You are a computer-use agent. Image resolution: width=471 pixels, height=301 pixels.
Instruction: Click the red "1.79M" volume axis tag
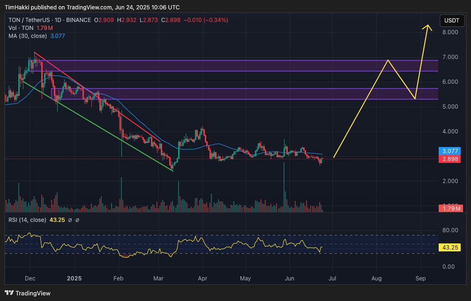coord(451,208)
